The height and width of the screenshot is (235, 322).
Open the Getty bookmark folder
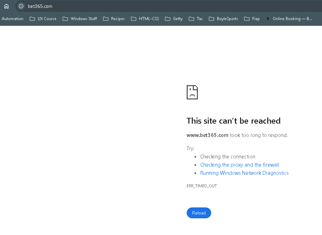(x=174, y=19)
